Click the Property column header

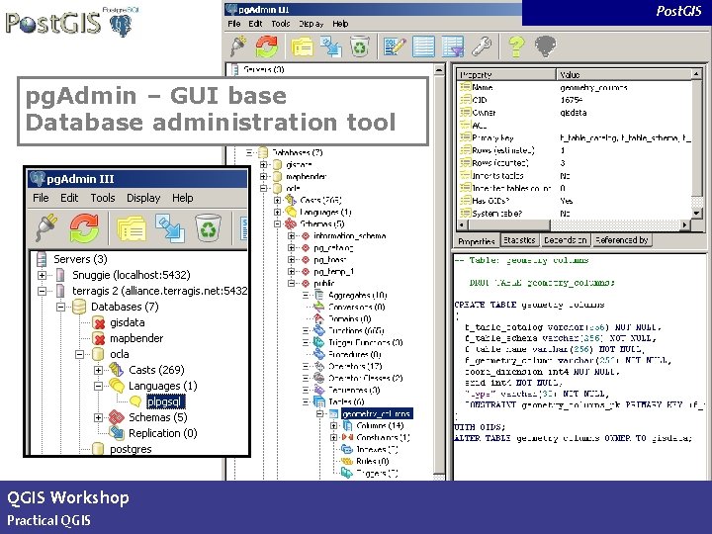[506, 74]
